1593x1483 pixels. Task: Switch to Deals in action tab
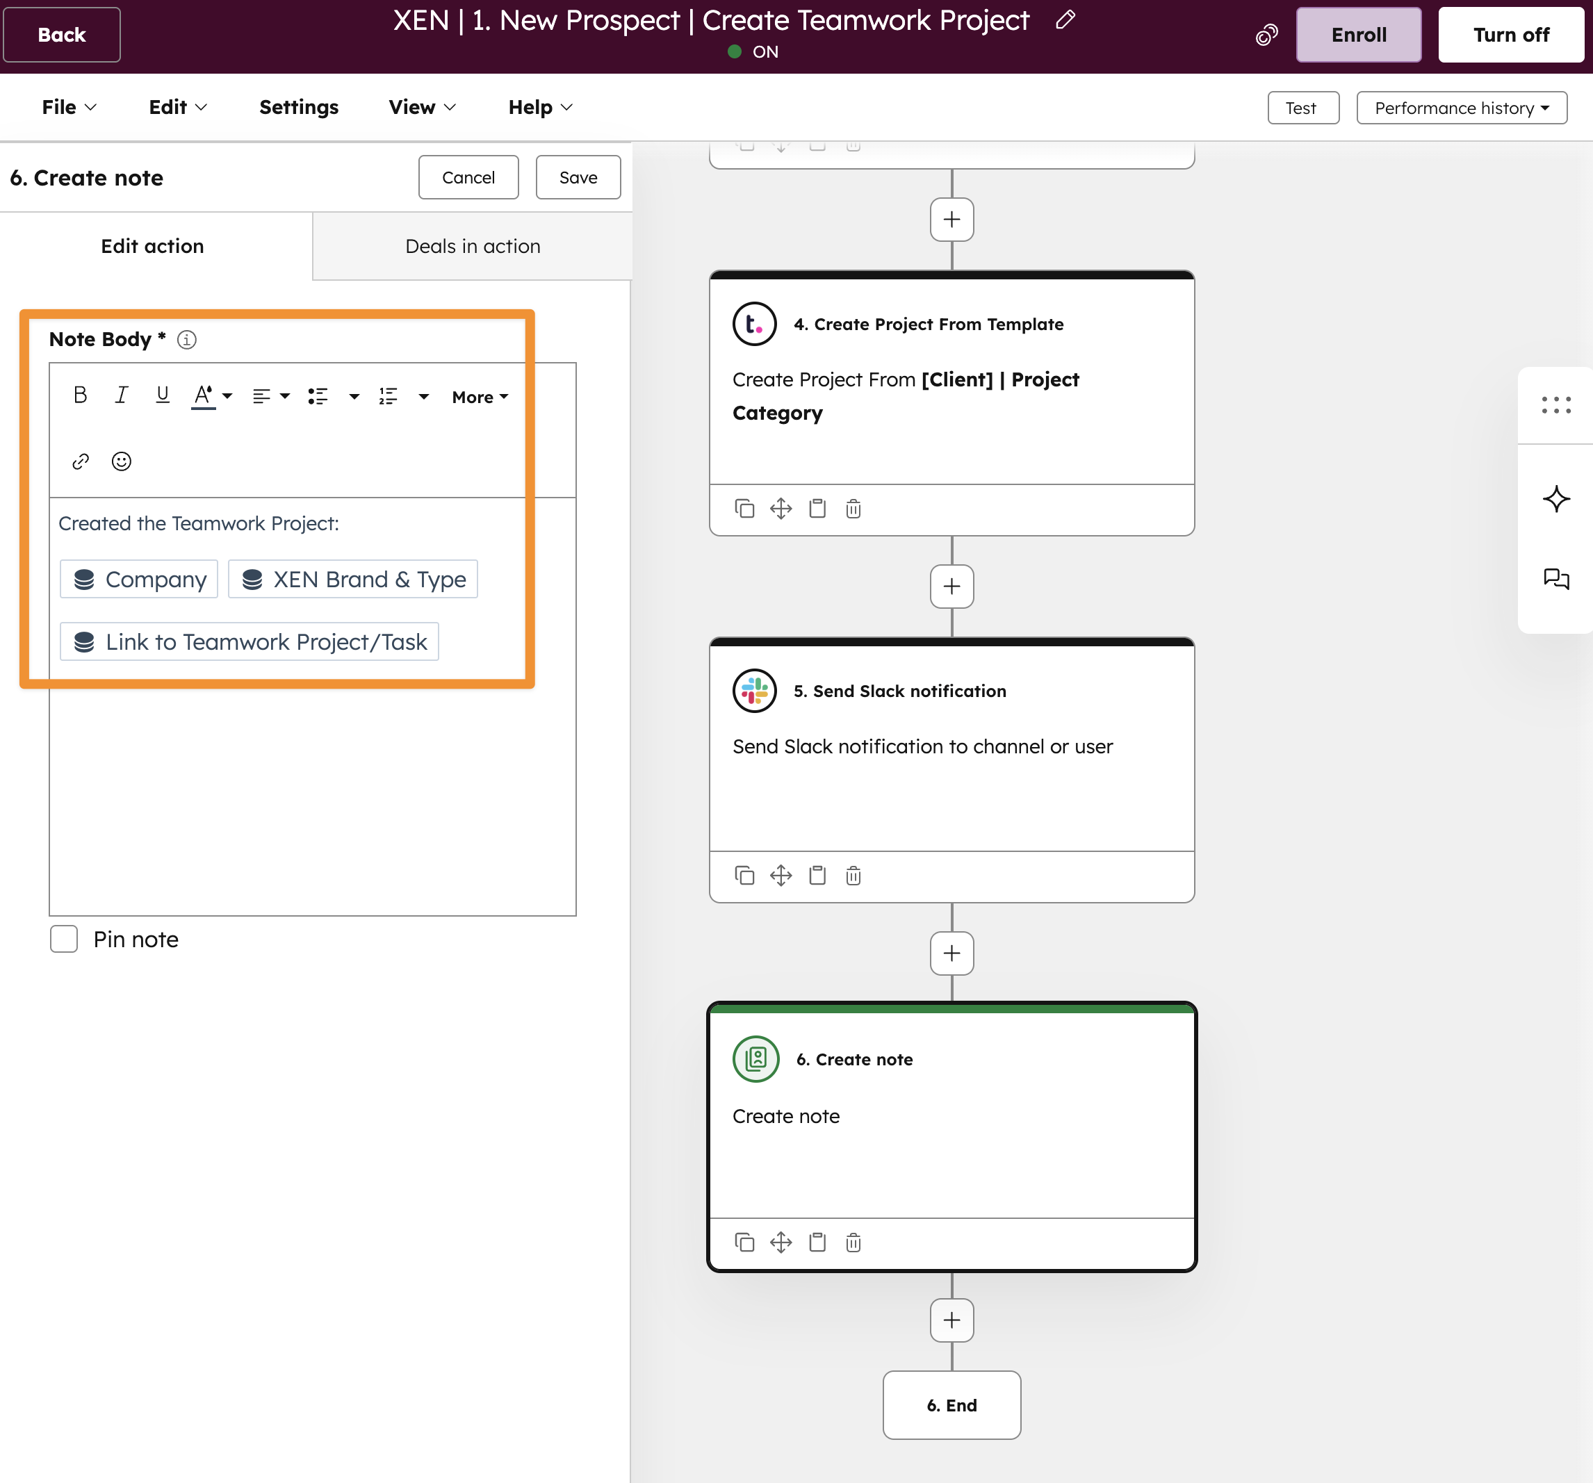[472, 246]
